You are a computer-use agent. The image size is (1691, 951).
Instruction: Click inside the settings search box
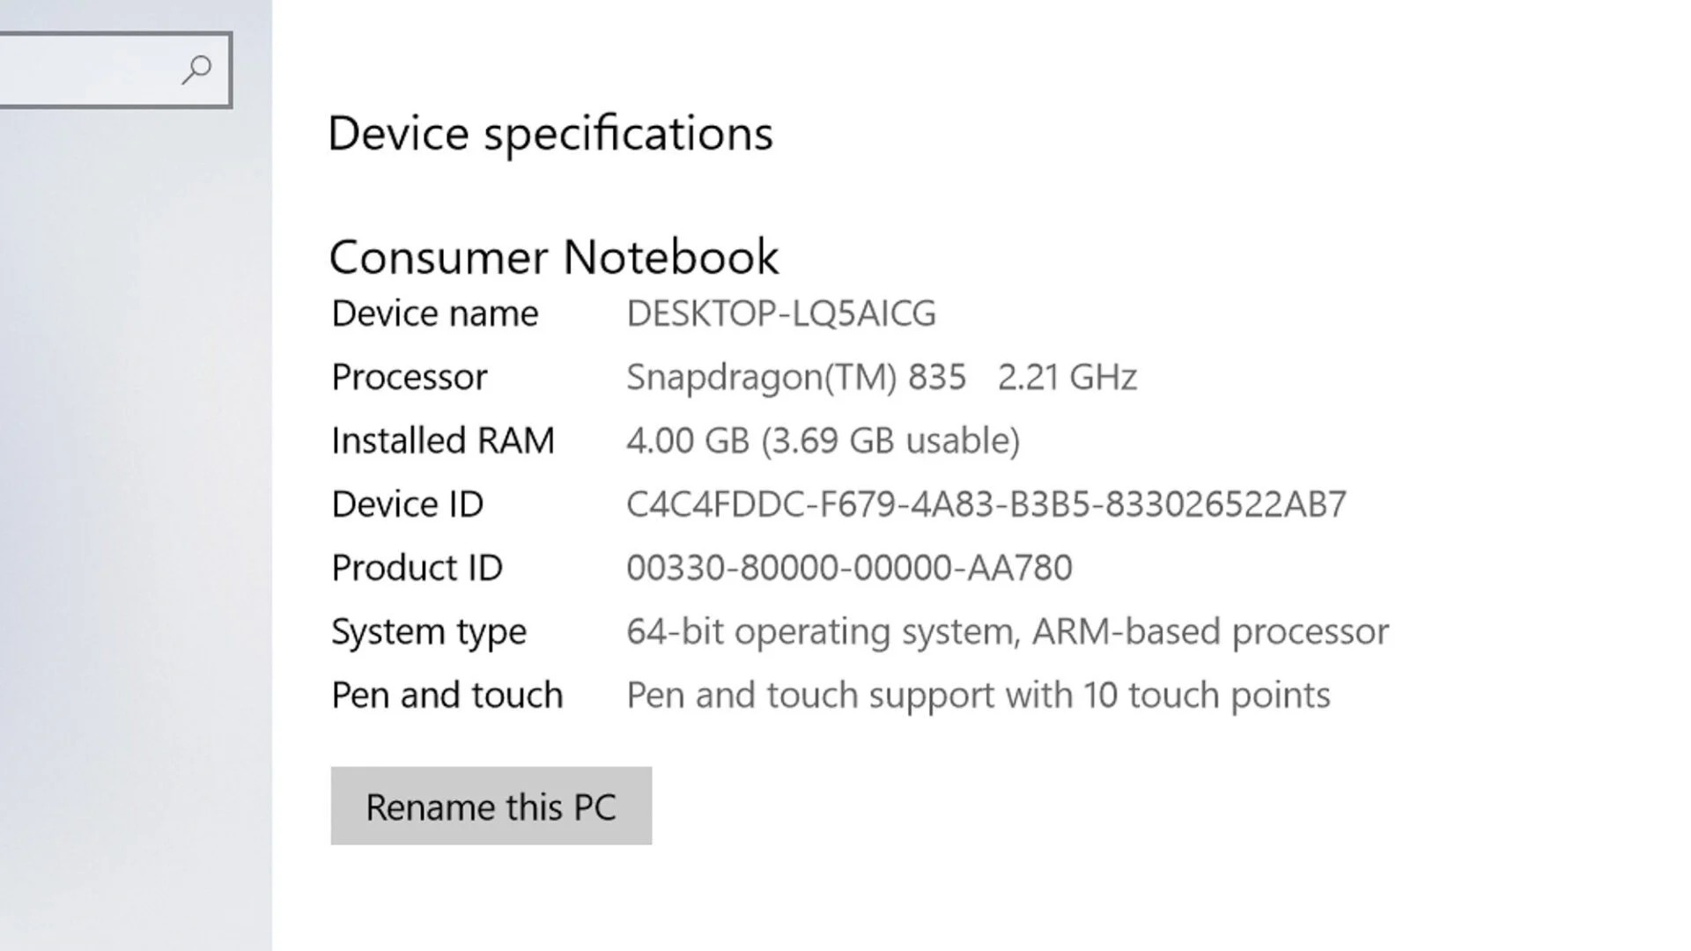tap(97, 69)
